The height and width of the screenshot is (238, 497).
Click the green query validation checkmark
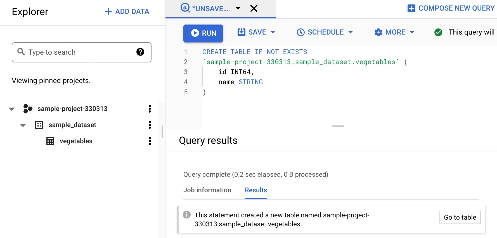(x=438, y=32)
